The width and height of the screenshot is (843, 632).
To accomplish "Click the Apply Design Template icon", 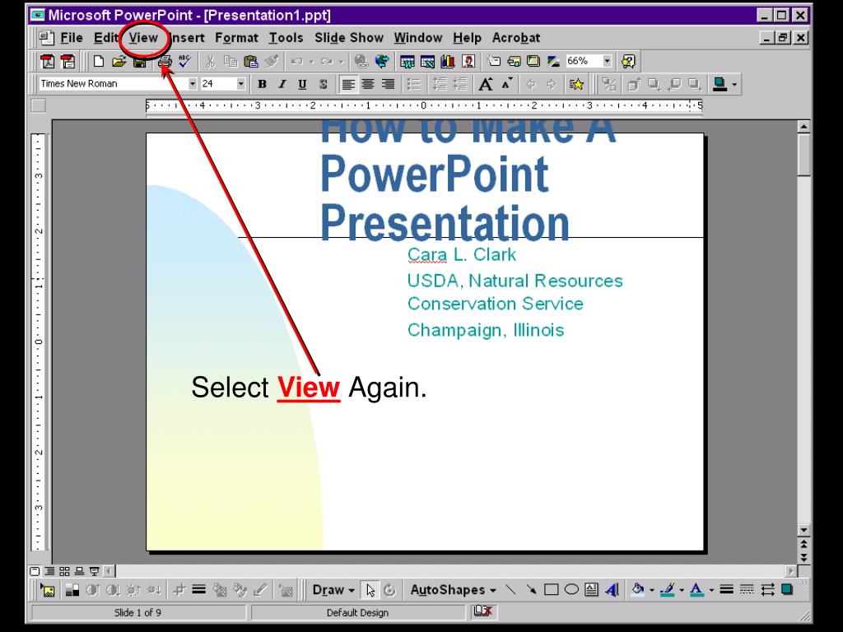I will 533,61.
